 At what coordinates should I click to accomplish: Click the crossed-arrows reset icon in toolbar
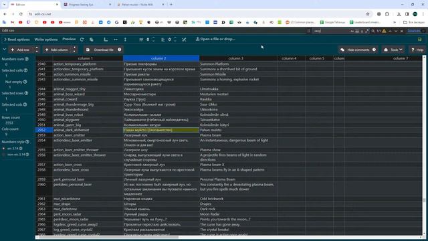coord(185,39)
